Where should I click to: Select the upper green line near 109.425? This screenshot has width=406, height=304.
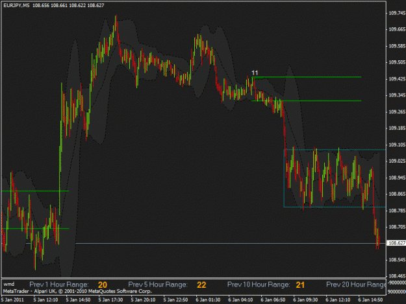tap(307, 77)
